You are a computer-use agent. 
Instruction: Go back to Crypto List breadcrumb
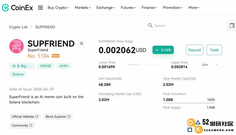tap(18, 27)
